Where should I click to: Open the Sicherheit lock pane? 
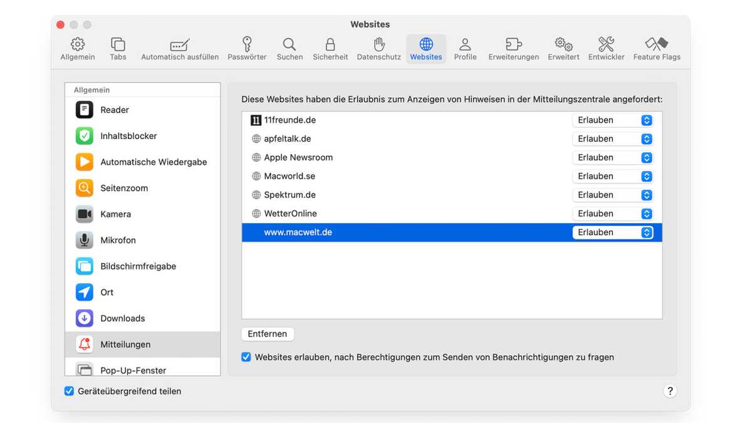330,49
